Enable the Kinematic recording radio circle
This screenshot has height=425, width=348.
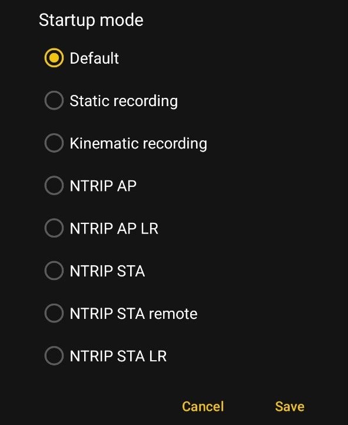(x=54, y=143)
